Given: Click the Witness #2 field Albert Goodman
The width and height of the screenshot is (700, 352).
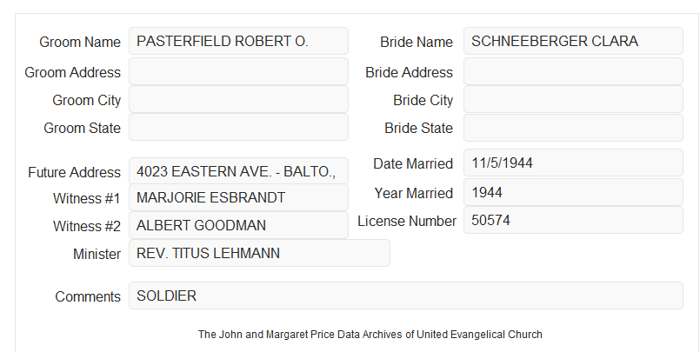Looking at the screenshot, I should [238, 225].
